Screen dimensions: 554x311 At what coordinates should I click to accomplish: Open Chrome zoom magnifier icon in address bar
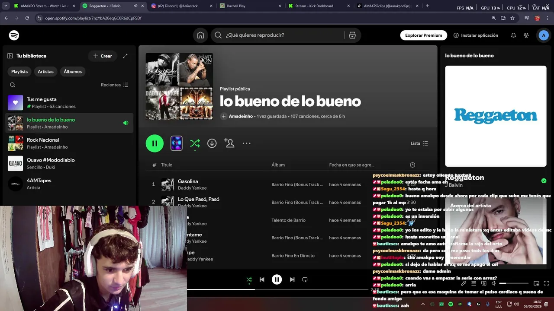click(494, 18)
